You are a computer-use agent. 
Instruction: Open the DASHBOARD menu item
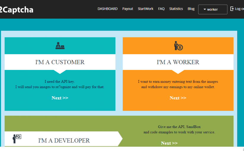click(x=107, y=9)
